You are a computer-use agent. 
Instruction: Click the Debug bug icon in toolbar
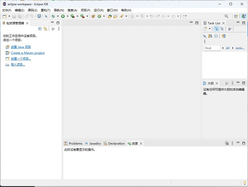click(x=53, y=16)
